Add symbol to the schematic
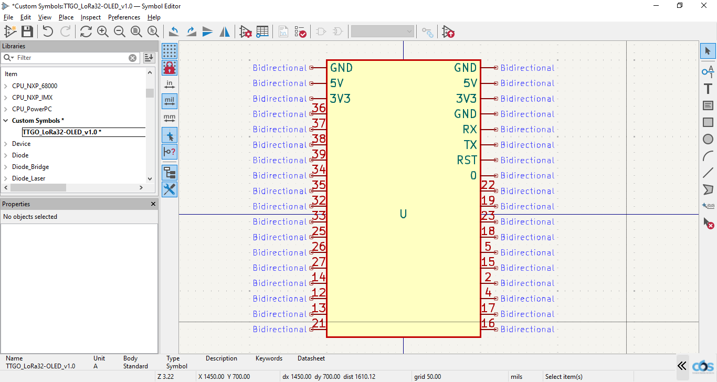This screenshot has height=382, width=717. (x=448, y=31)
